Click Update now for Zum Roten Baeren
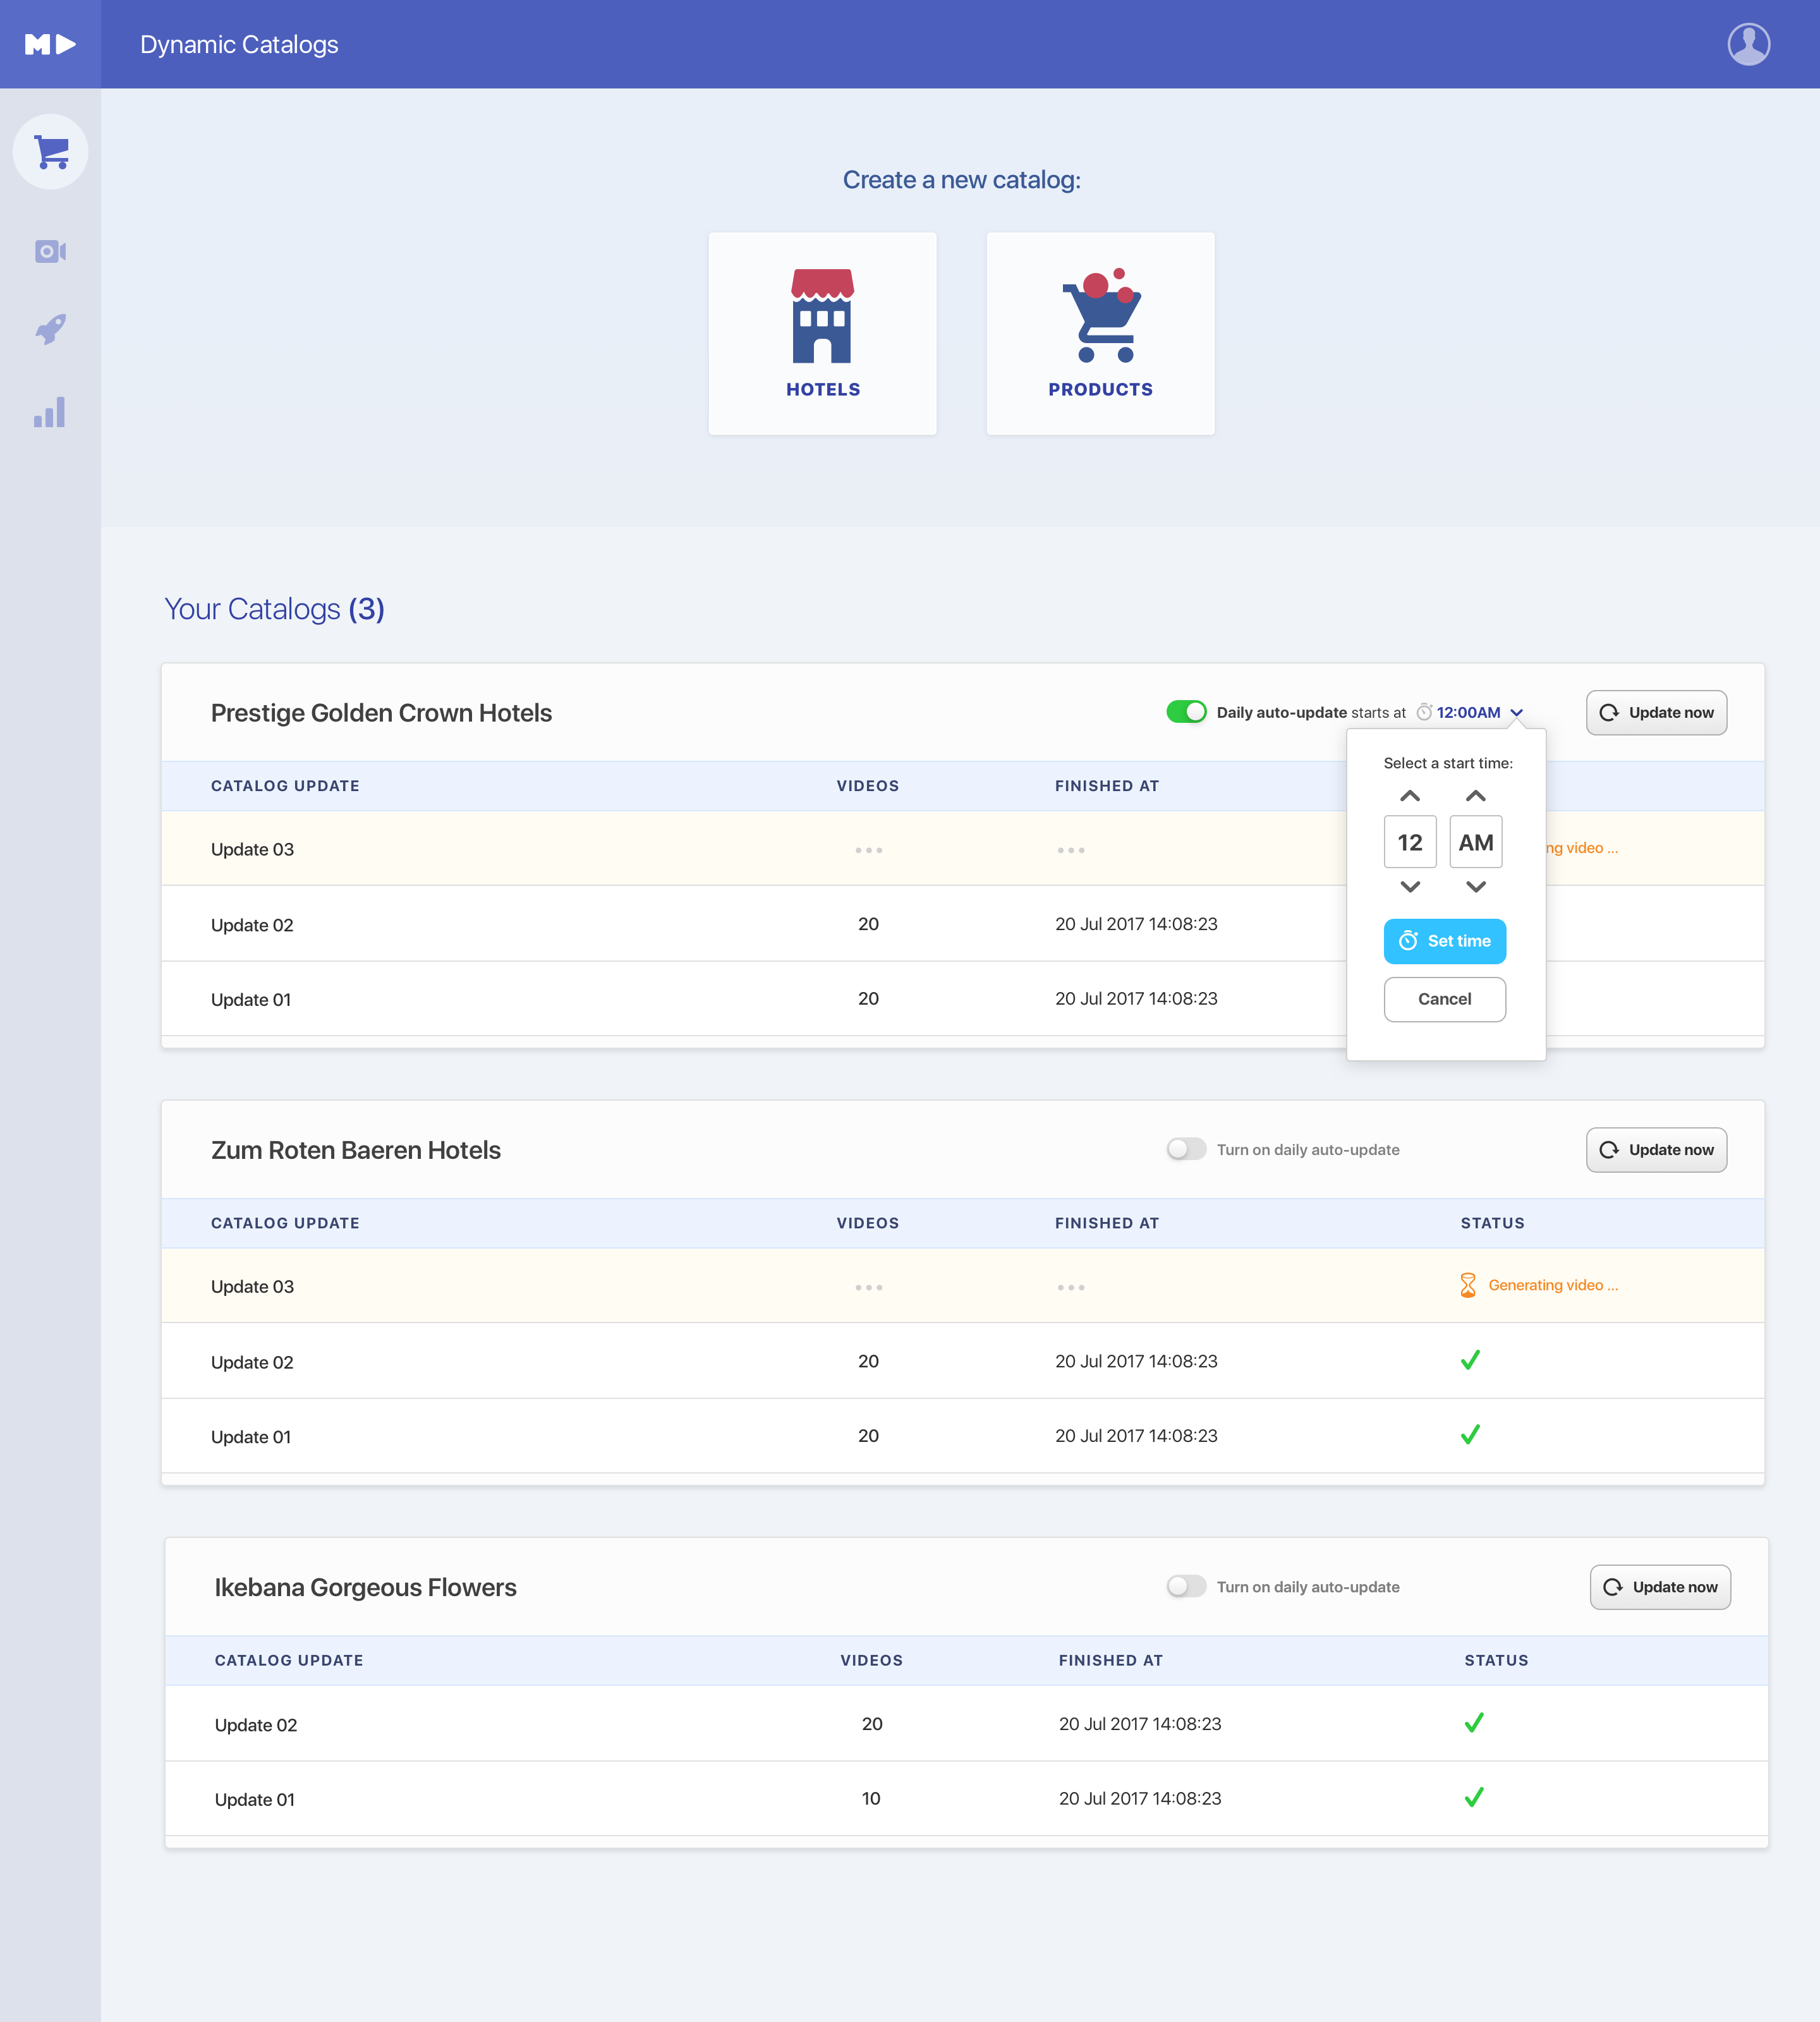The height and width of the screenshot is (2022, 1820). [x=1656, y=1149]
